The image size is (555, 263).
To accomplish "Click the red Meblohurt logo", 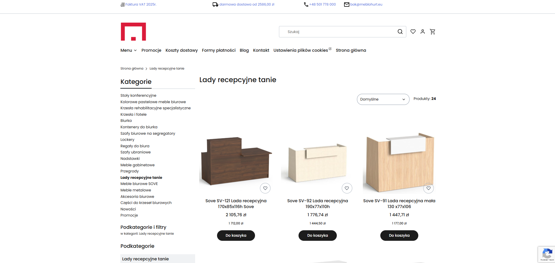I will click(133, 32).
